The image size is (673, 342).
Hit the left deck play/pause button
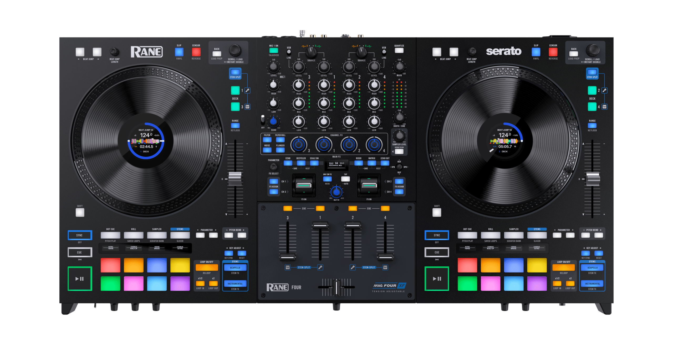point(80,278)
